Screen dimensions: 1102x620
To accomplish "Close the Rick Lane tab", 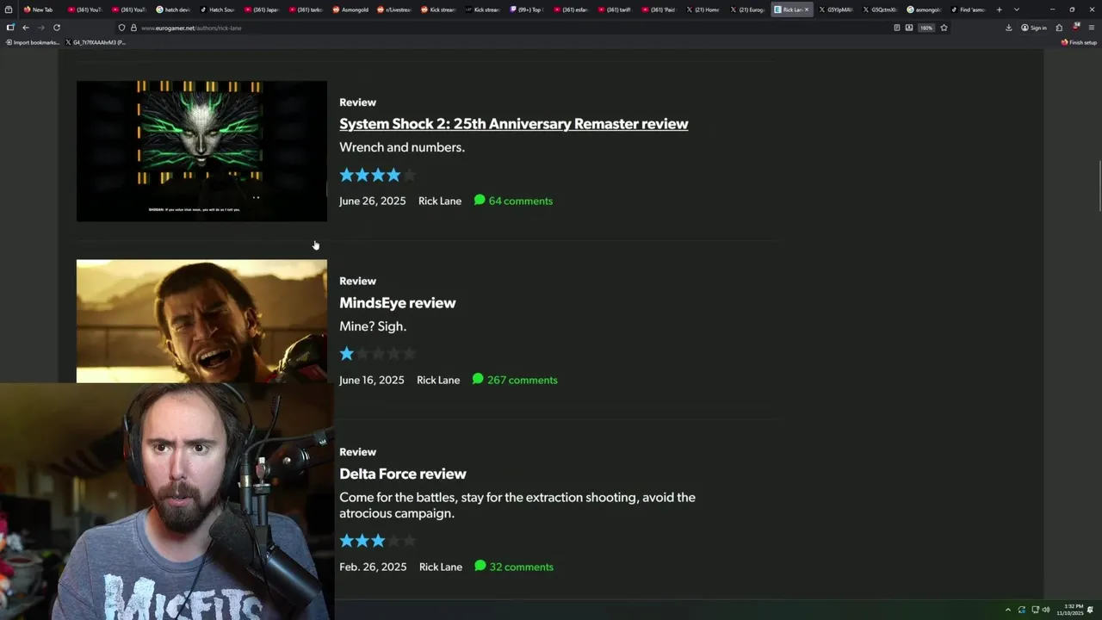I will [807, 9].
